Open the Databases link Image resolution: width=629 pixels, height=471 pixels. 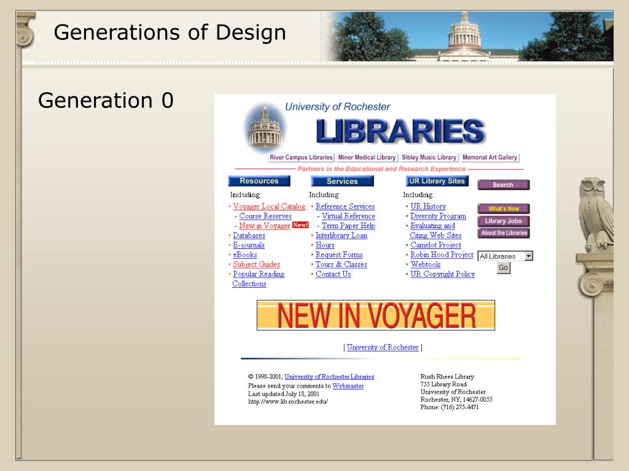coord(249,235)
